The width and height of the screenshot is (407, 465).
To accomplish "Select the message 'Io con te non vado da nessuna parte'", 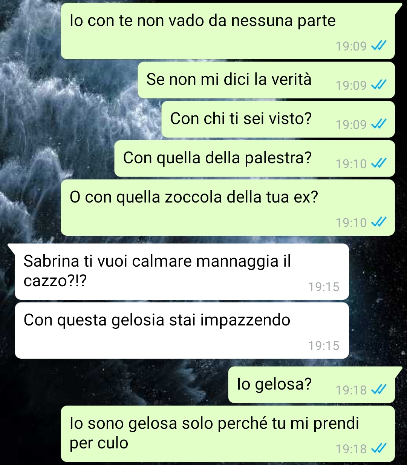I will [x=228, y=31].
